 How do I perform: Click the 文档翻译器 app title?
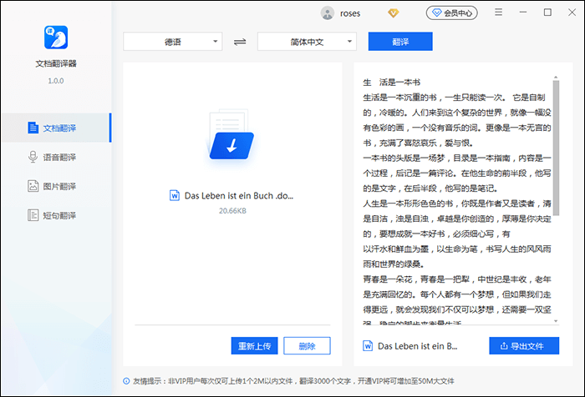[56, 63]
